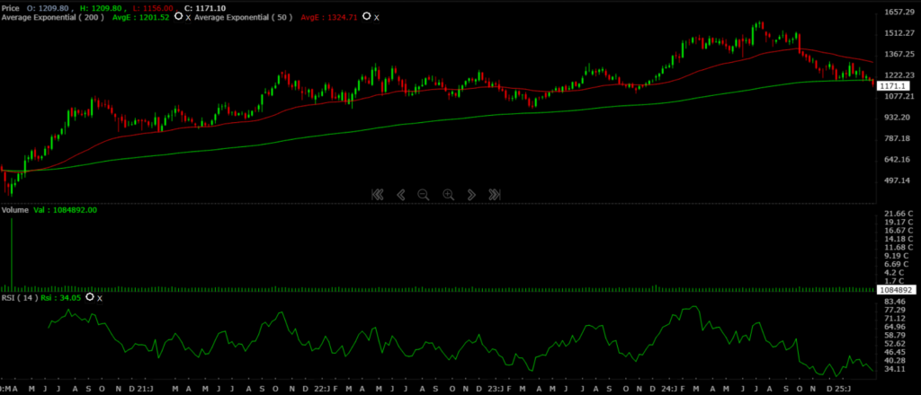Click the 642.16 price axis value
Screen dimensions: 921x395
tap(897, 160)
